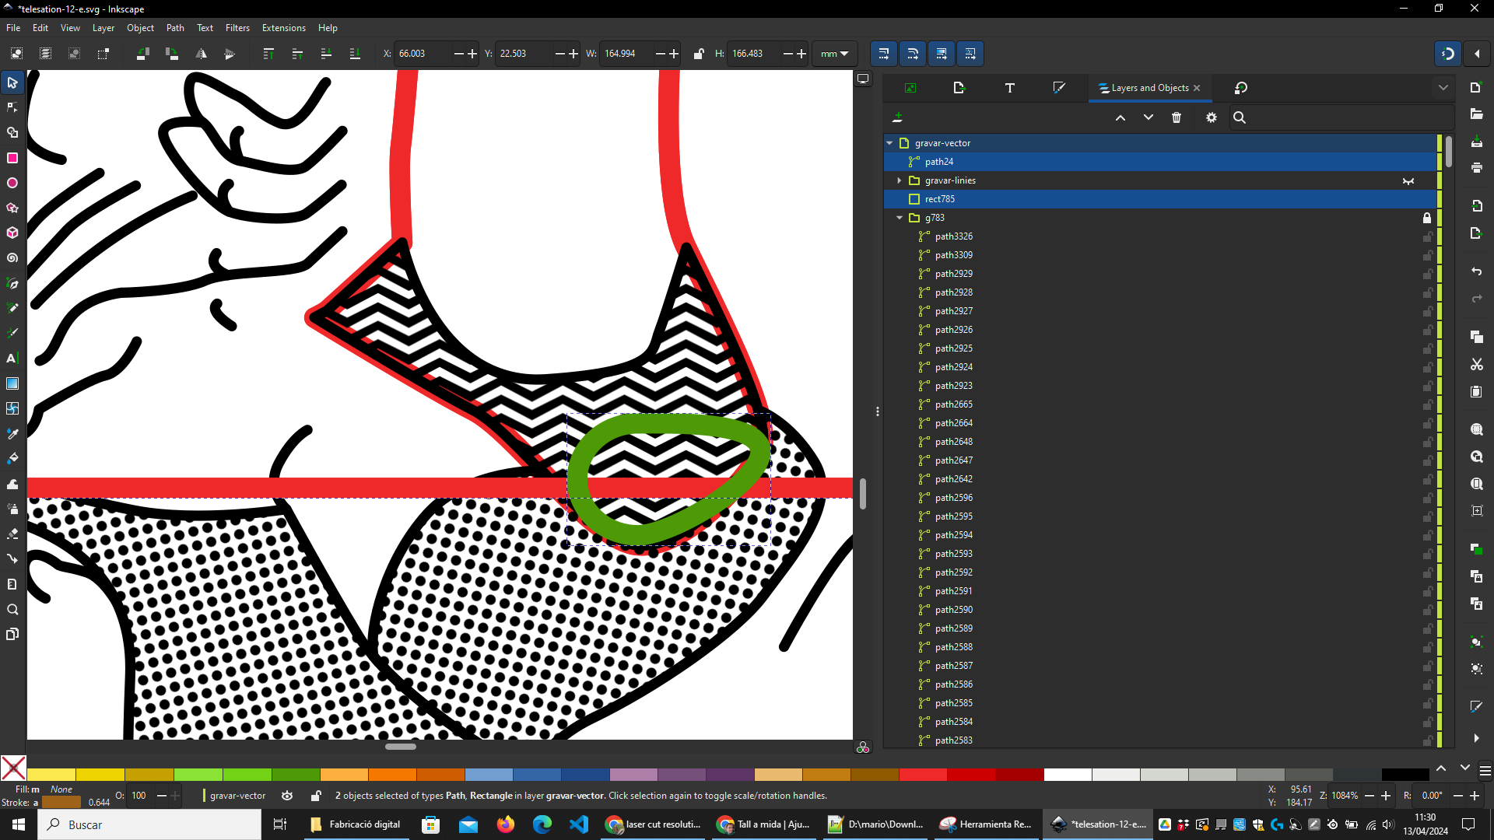
Task: Open the Filters menu
Action: click(x=237, y=27)
